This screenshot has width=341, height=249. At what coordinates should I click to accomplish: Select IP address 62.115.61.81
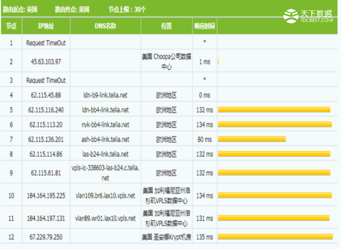[46, 173]
